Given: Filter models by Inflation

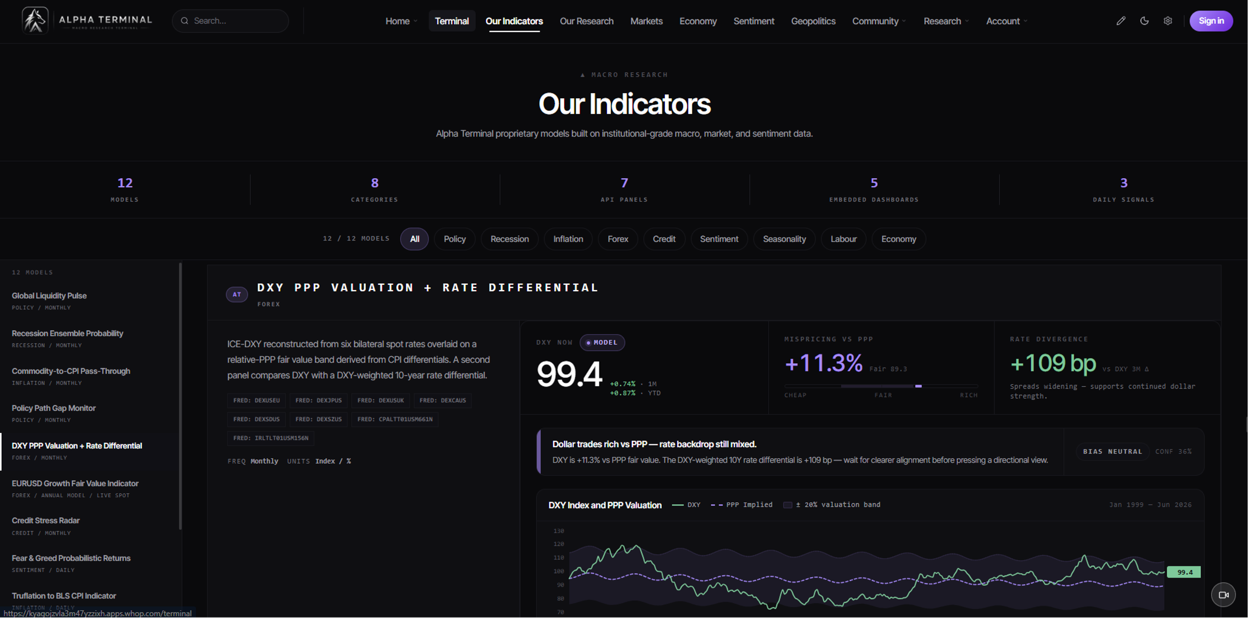Looking at the screenshot, I should [568, 239].
